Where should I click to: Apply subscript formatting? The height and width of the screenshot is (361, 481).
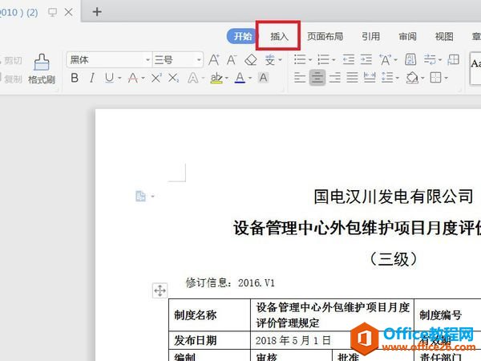coord(174,78)
